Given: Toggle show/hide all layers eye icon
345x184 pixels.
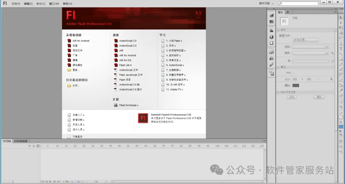Looking at the screenshot, I should point(29,146).
